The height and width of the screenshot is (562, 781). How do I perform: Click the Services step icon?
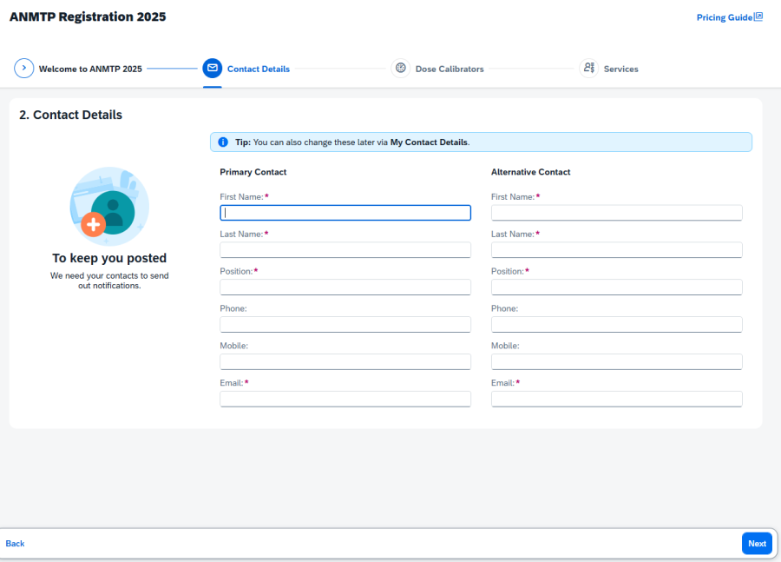pyautogui.click(x=588, y=69)
